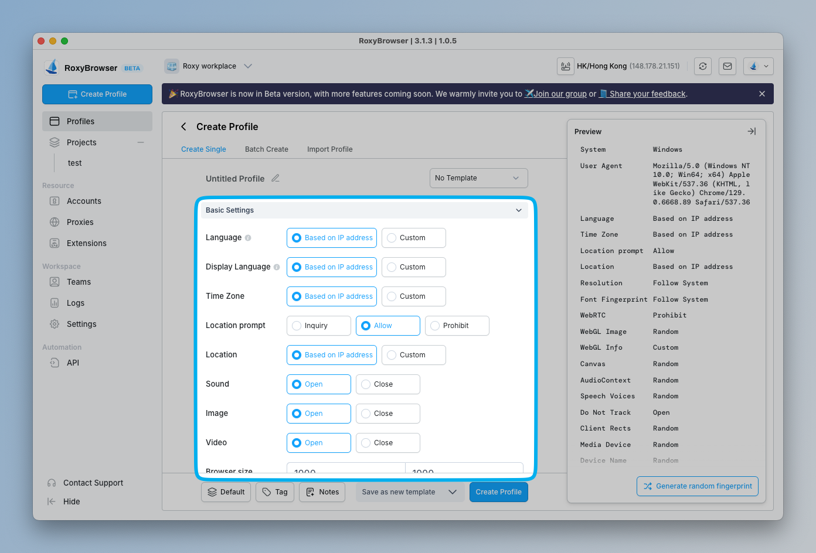The height and width of the screenshot is (553, 816).
Task: Select Custom for Location
Action: 414,355
